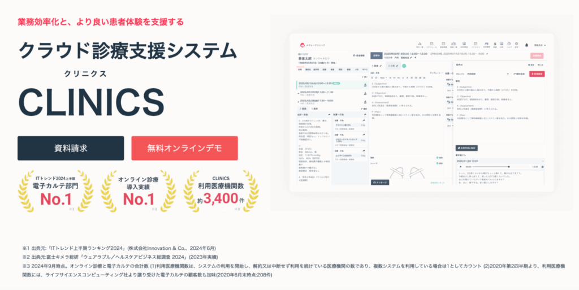The height and width of the screenshot is (290, 579).
Task: Toggle underline U in the editor toolbar
Action: (403, 78)
